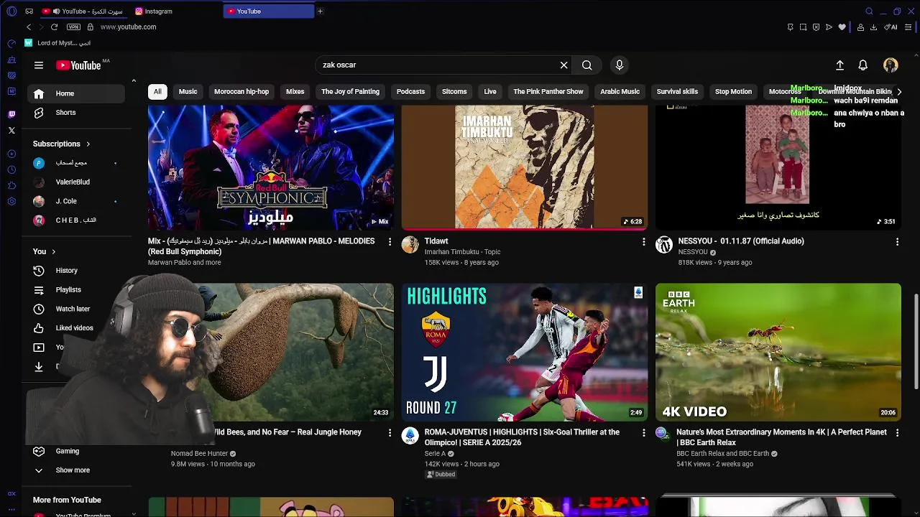The width and height of the screenshot is (920, 517).
Task: Start voice search with microphone icon
Action: [x=620, y=65]
